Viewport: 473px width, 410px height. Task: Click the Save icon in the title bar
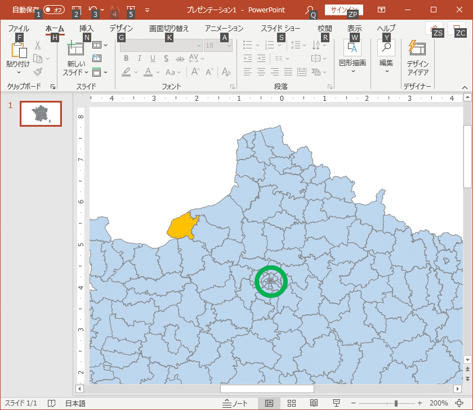77,10
